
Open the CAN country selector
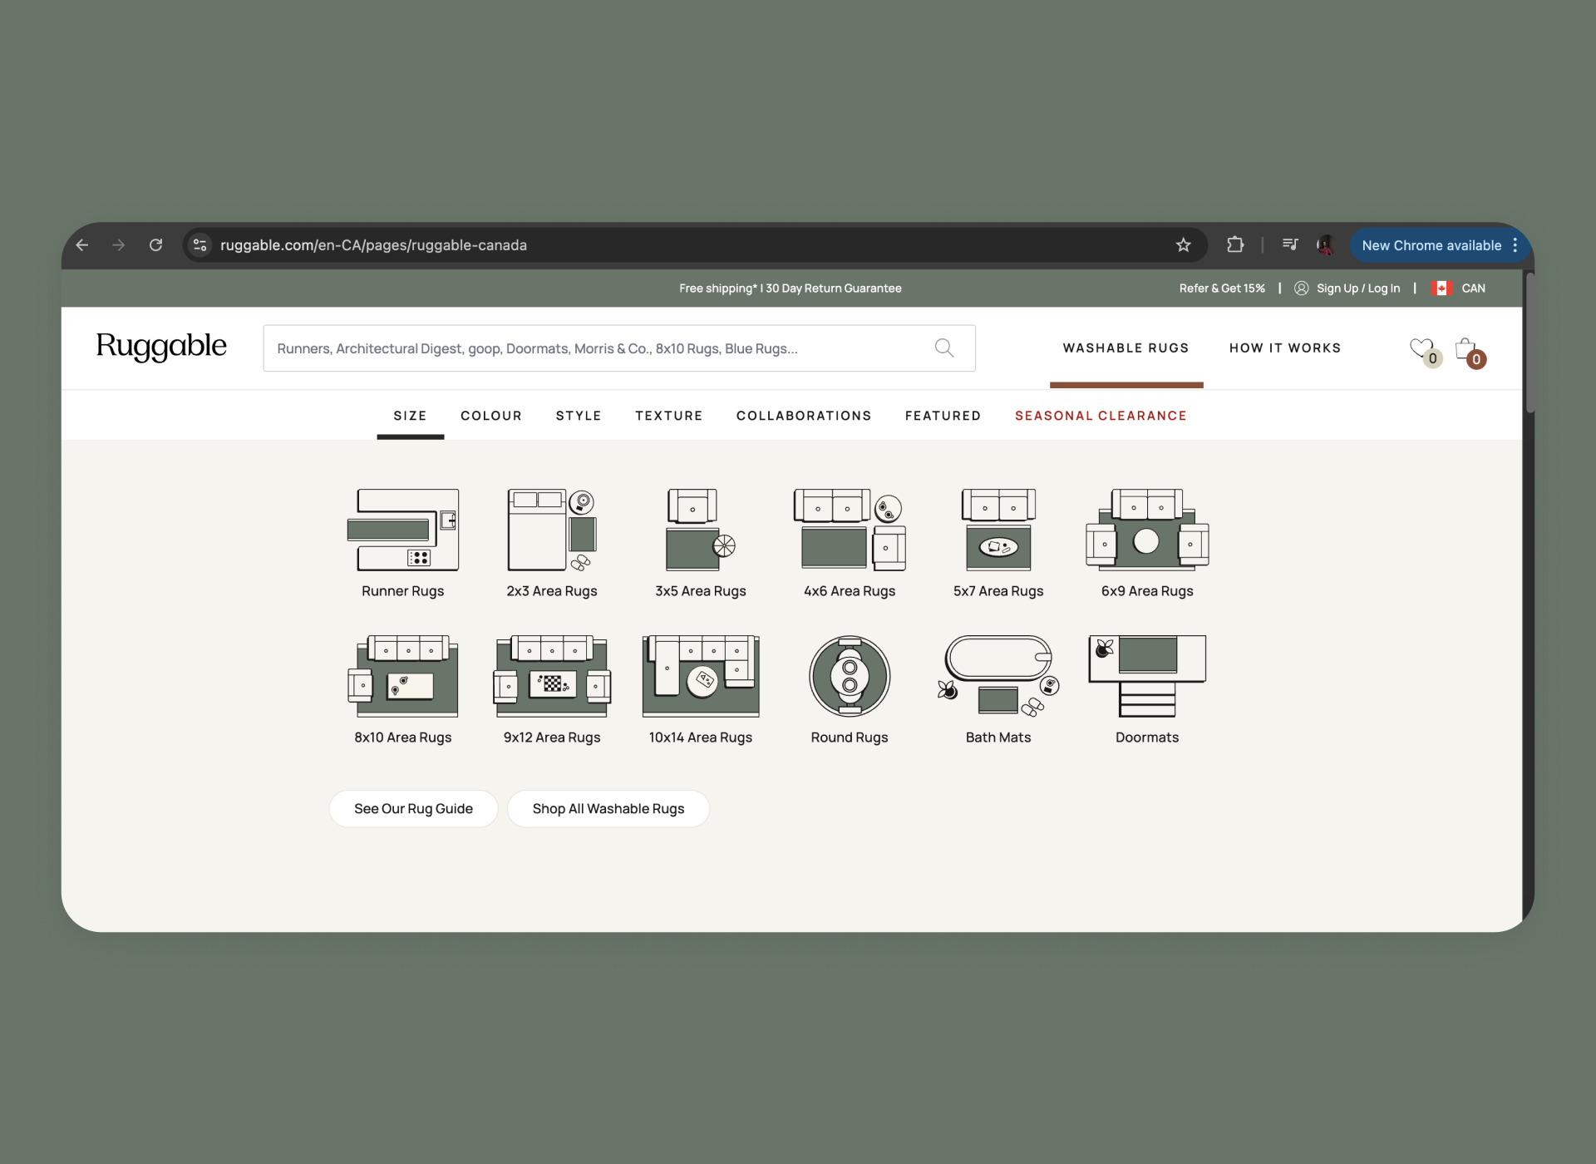(x=1461, y=289)
